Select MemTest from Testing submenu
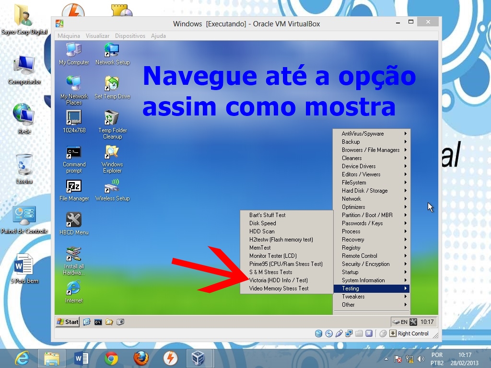Viewport: 491px width, 368px height. [287, 248]
